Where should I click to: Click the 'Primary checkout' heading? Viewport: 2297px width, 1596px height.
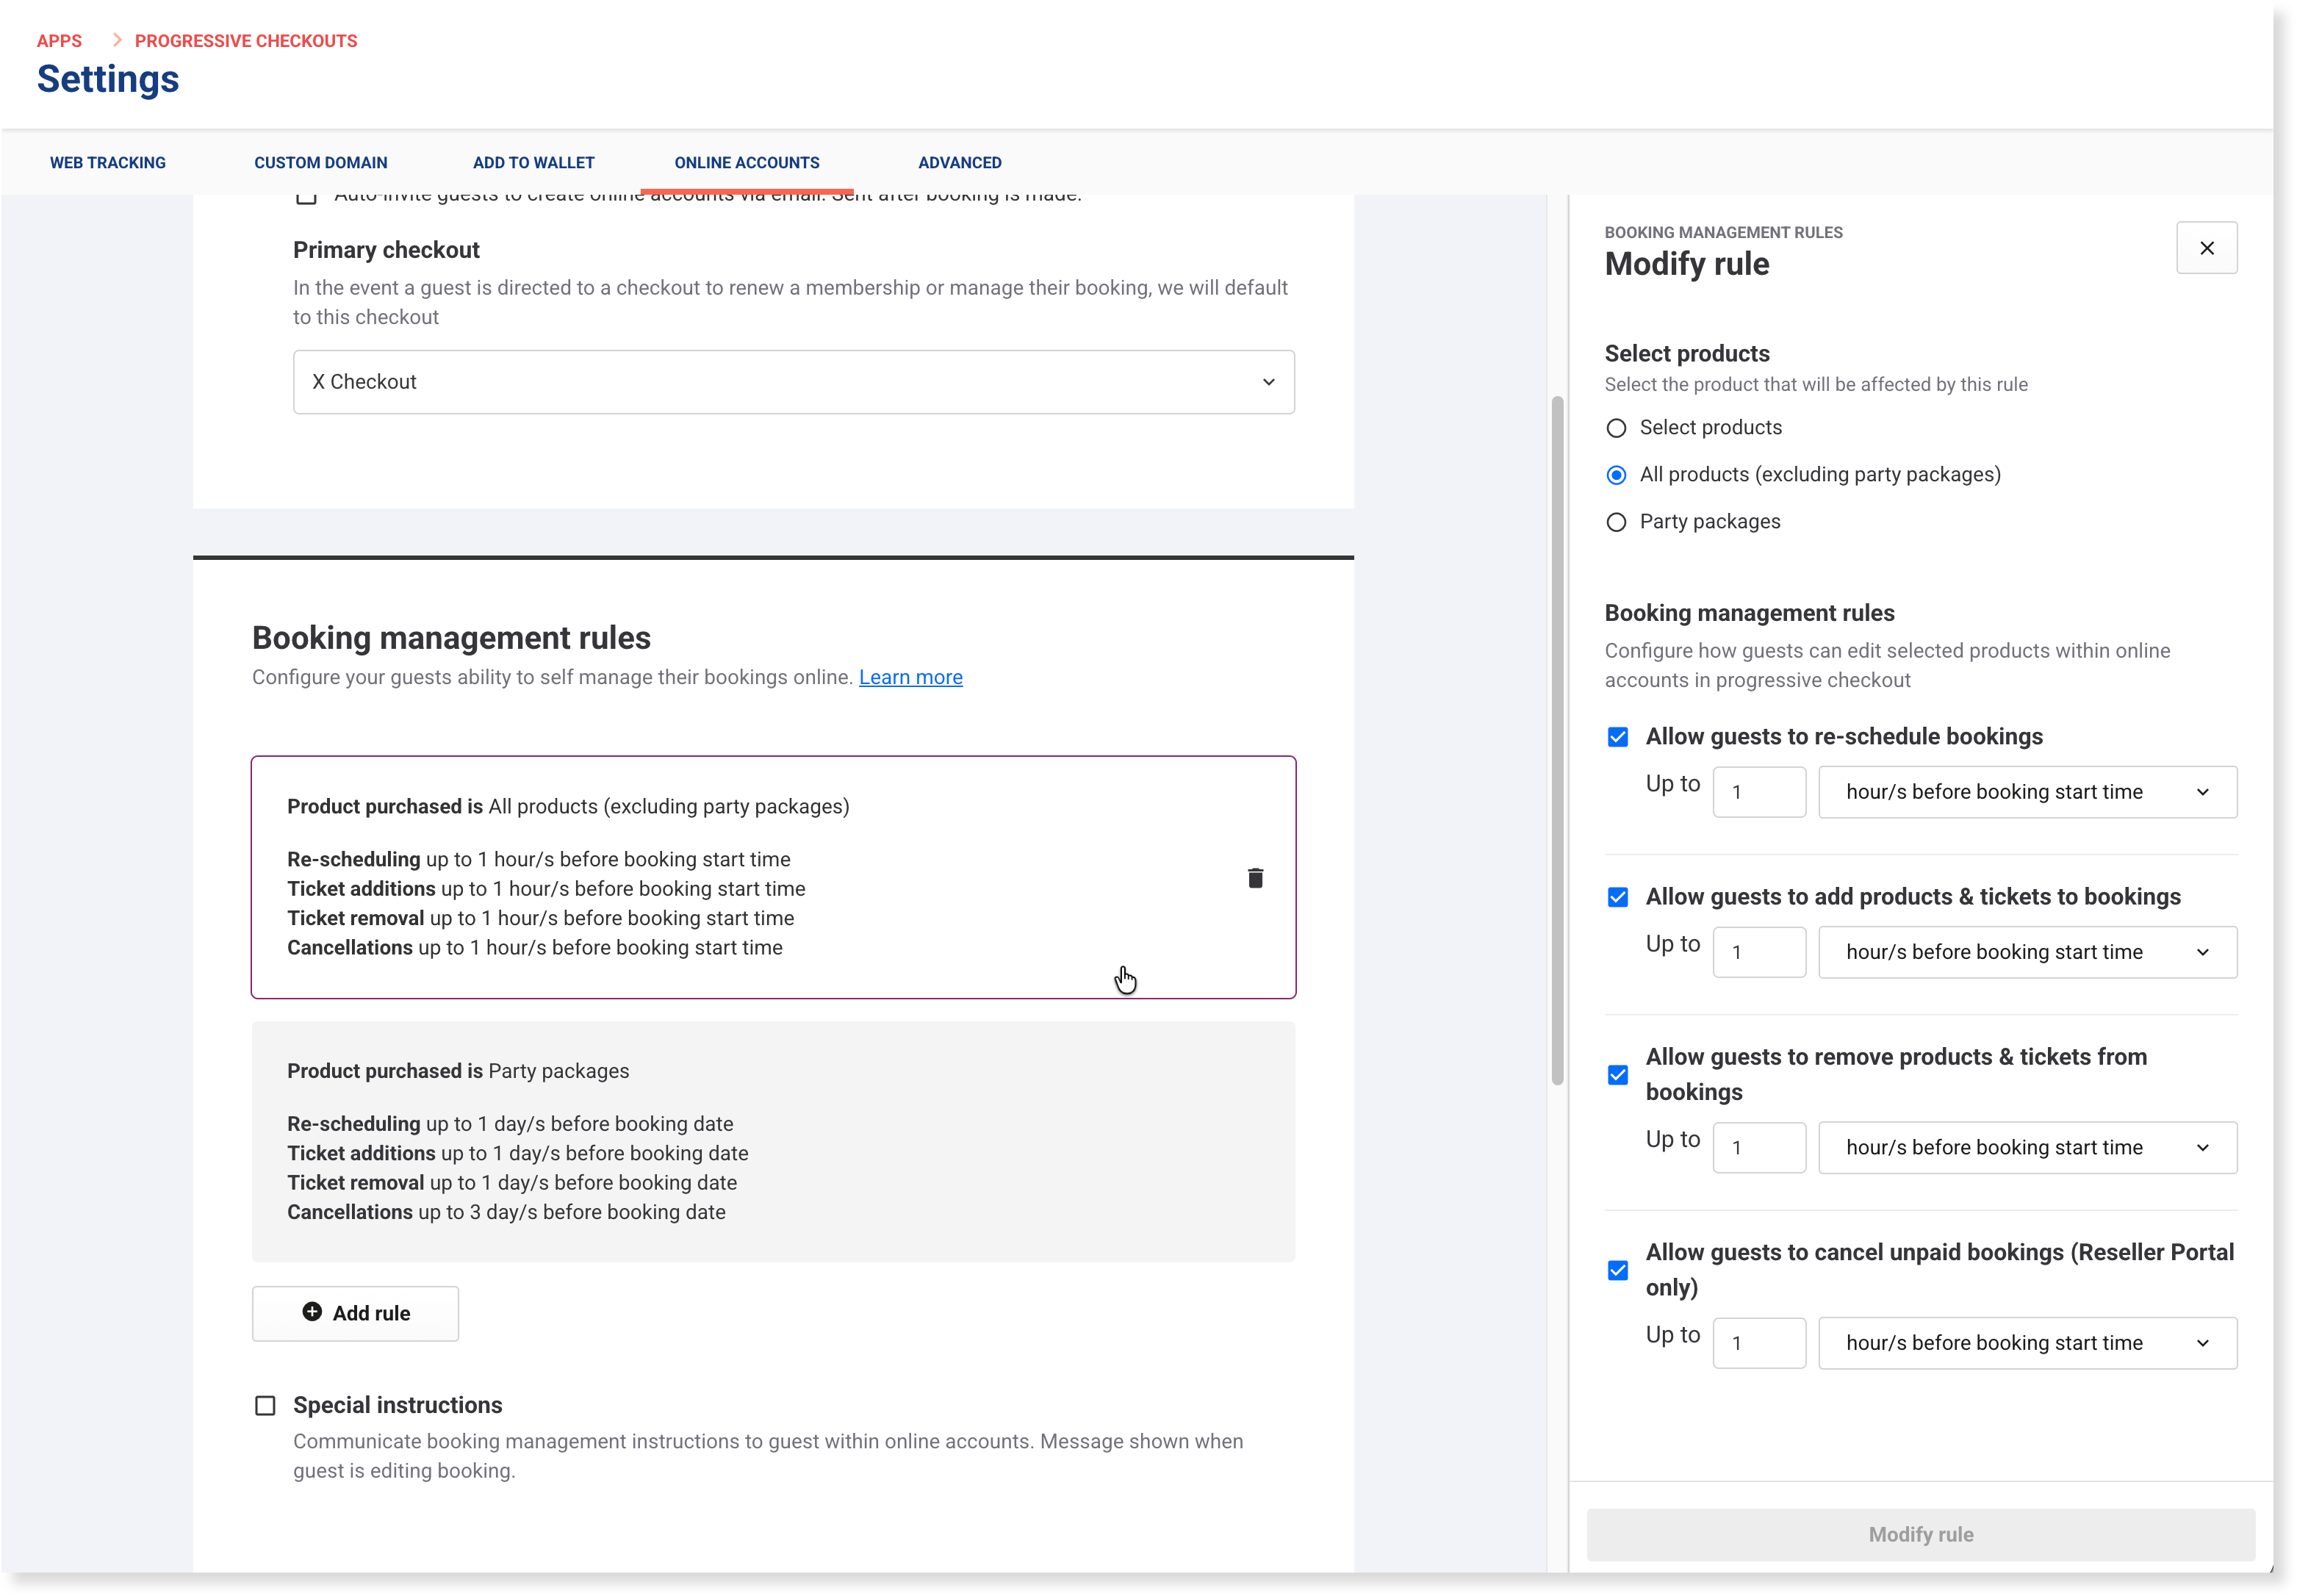[386, 250]
